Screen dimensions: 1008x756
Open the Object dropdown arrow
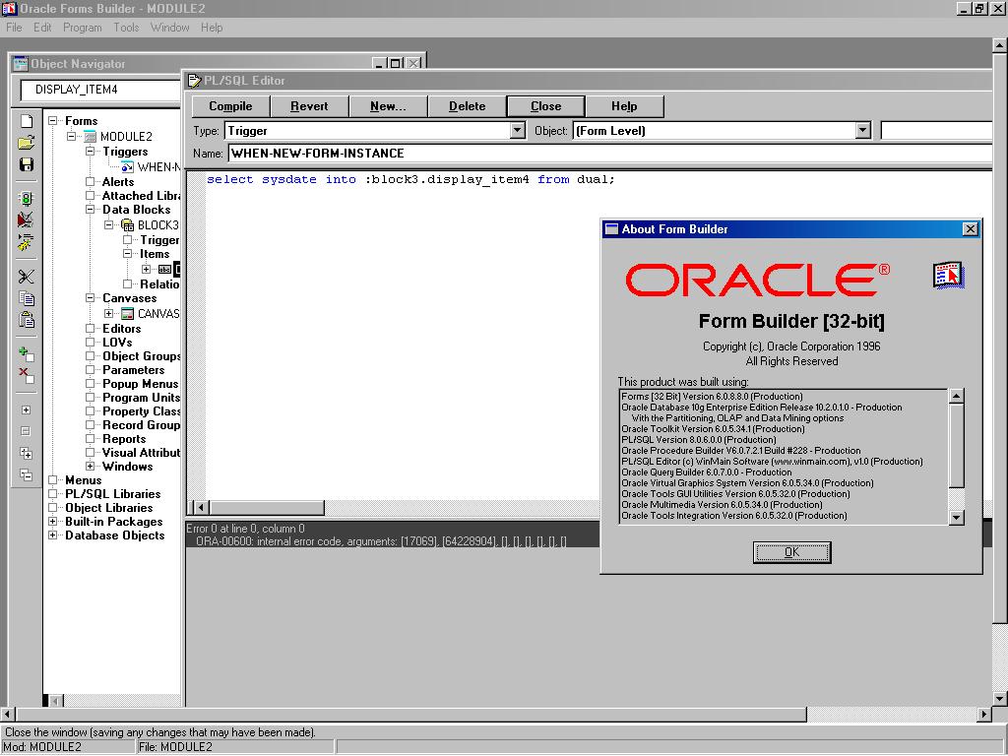tap(862, 131)
